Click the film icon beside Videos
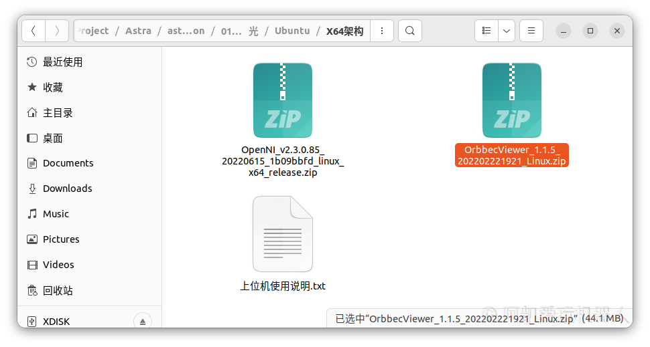The width and height of the screenshot is (650, 347). [x=32, y=265]
